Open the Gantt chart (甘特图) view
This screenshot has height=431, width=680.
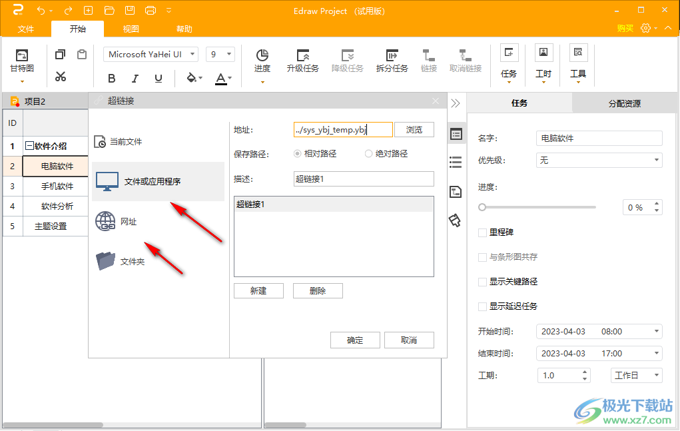tap(22, 64)
